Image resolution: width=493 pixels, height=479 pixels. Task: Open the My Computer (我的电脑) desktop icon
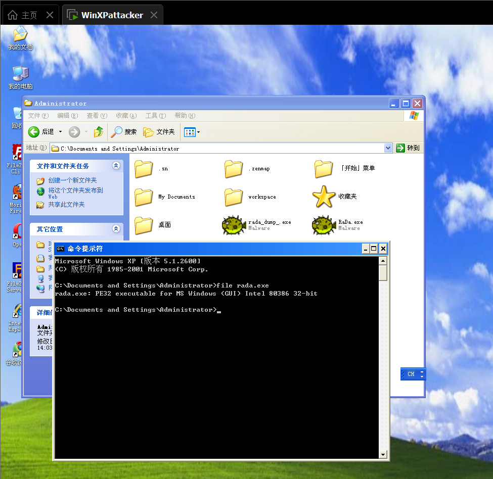(20, 78)
